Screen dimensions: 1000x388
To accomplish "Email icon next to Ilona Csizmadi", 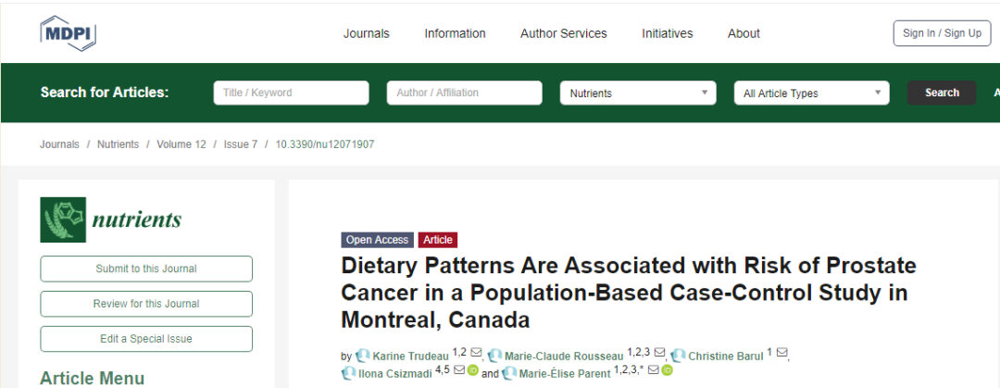I will pos(459,369).
